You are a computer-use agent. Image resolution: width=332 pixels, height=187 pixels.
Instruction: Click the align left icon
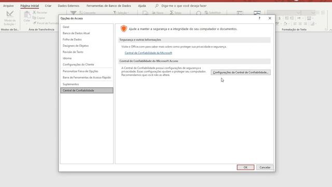pos(295,23)
